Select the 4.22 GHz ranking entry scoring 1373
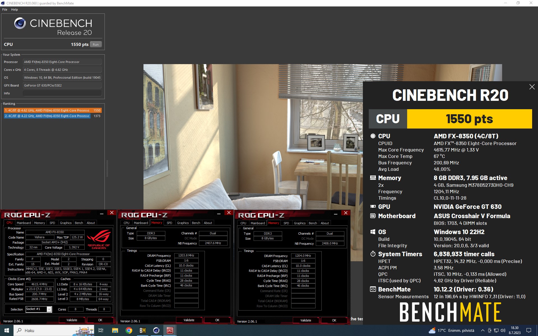The height and width of the screenshot is (336, 538). point(53,116)
